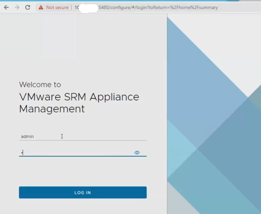The image size is (261, 214).
Task: Click the LOG IN button
Action: coord(83,193)
